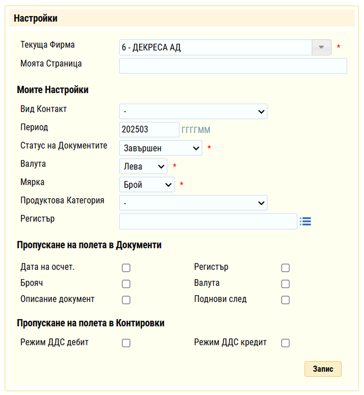Expand the Вид Контакт dropdown
Screen dimensions: 364x395
193,112
